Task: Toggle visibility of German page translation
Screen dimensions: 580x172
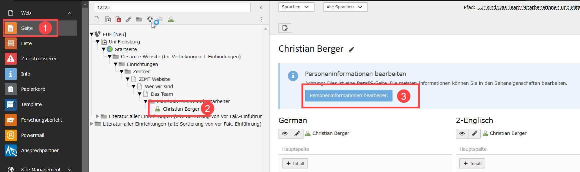Action: coord(285,134)
